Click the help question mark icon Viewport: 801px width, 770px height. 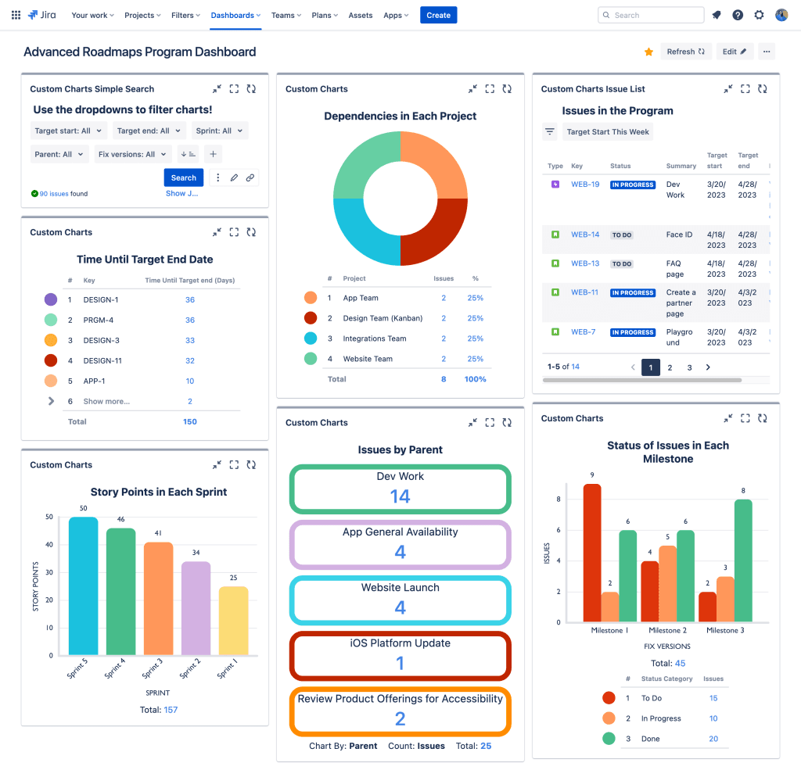[x=737, y=14]
